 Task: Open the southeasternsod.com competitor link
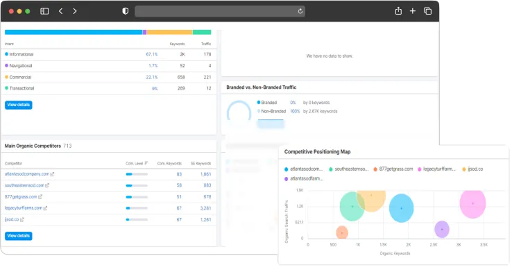click(x=24, y=185)
